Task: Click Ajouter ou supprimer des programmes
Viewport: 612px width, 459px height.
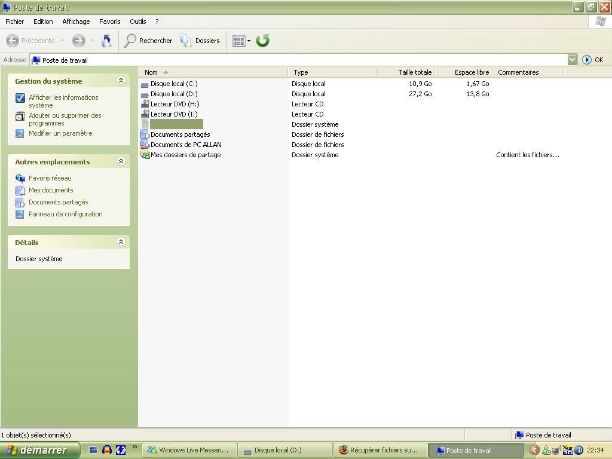Action: pyautogui.click(x=65, y=119)
